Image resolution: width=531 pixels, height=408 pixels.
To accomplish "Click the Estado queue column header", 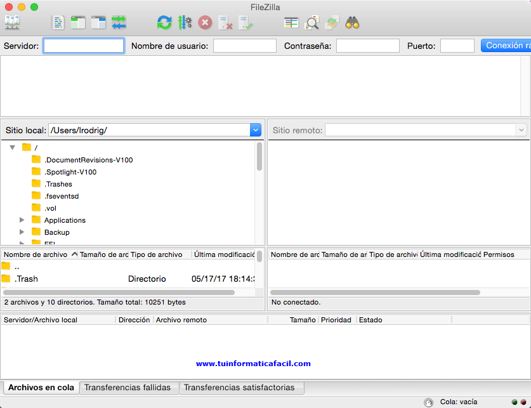I will click(x=404, y=320).
